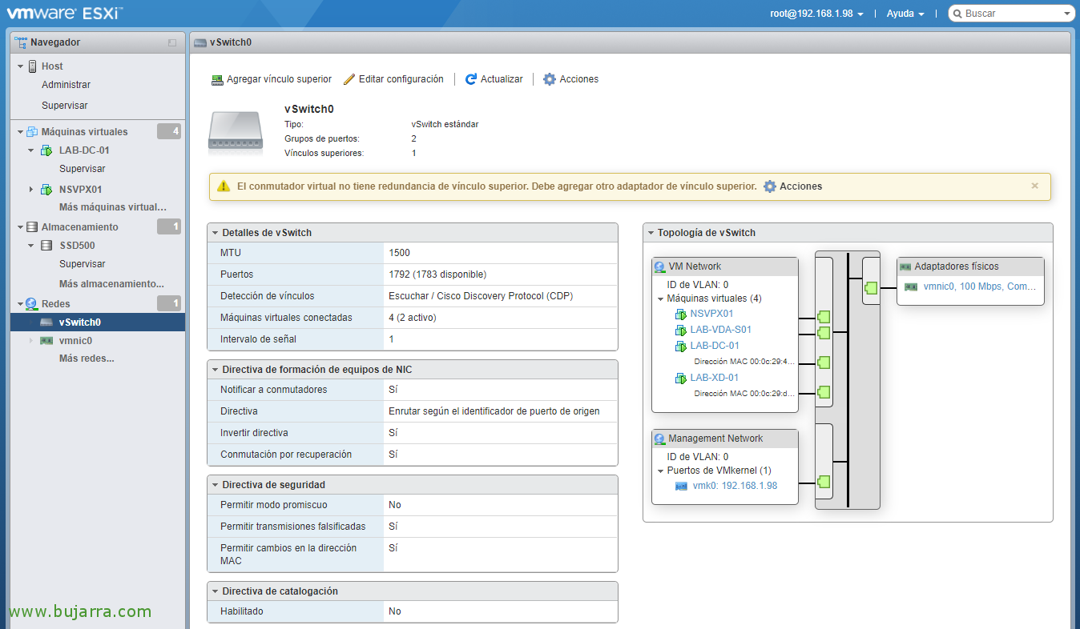Click the LAB-DC-01 VM icon in Navegador
Screen dimensions: 1080x629
click(x=46, y=150)
